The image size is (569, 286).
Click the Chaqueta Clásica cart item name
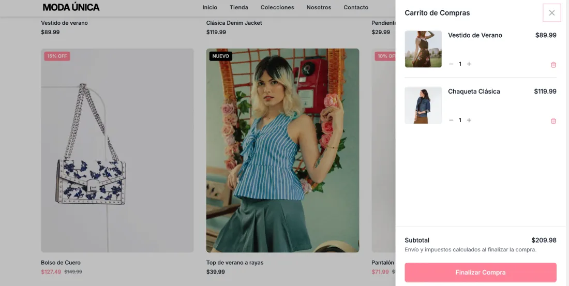(474, 92)
